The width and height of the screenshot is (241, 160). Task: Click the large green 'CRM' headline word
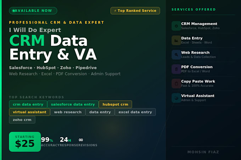point(27,41)
